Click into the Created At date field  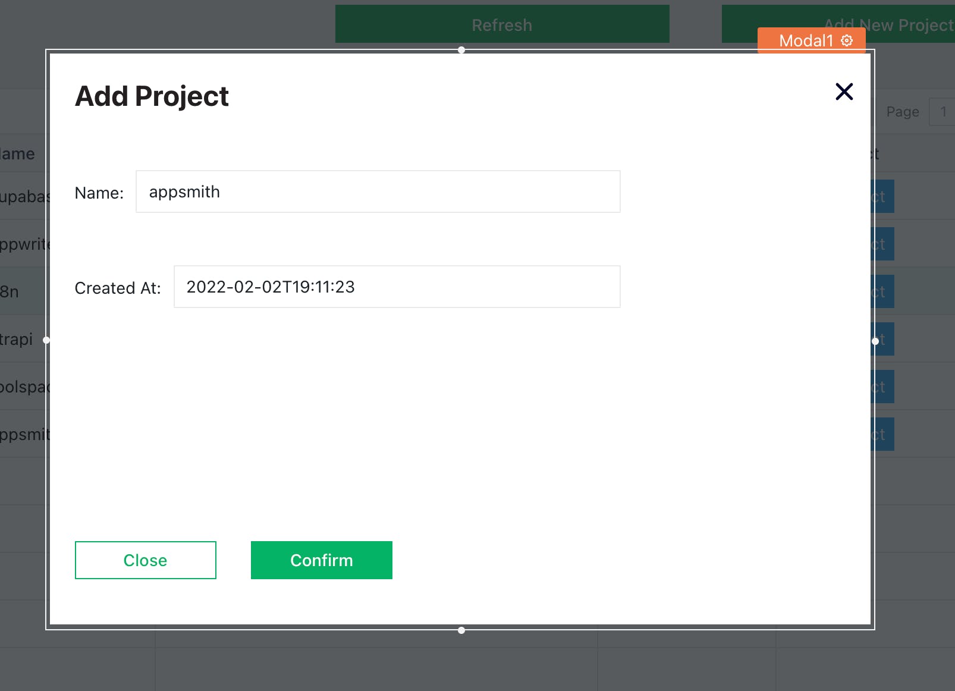pos(397,287)
